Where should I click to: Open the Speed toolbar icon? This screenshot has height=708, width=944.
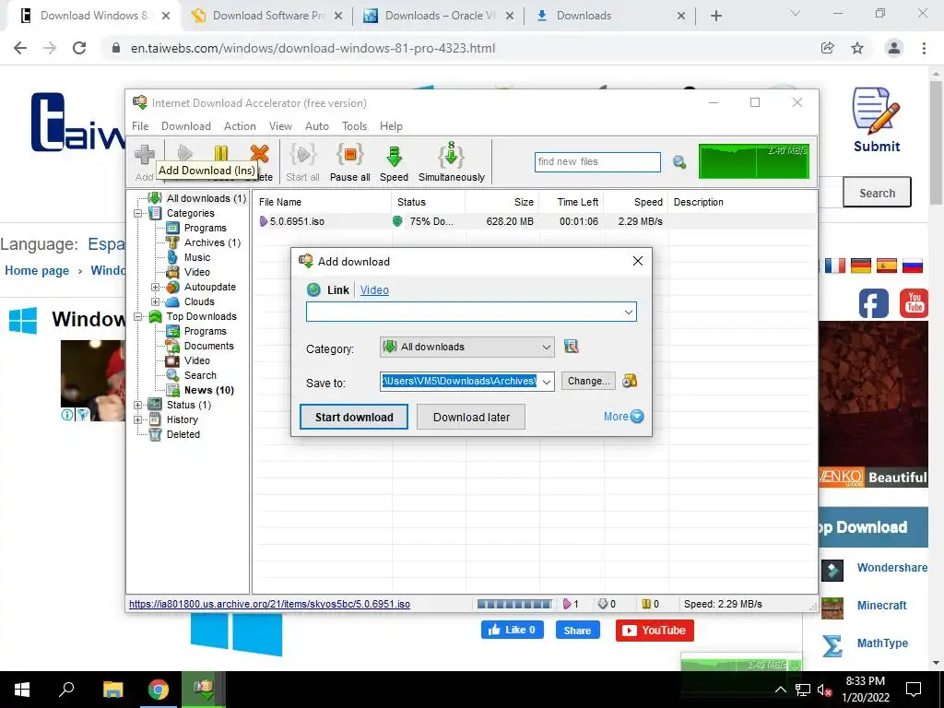pos(394,161)
